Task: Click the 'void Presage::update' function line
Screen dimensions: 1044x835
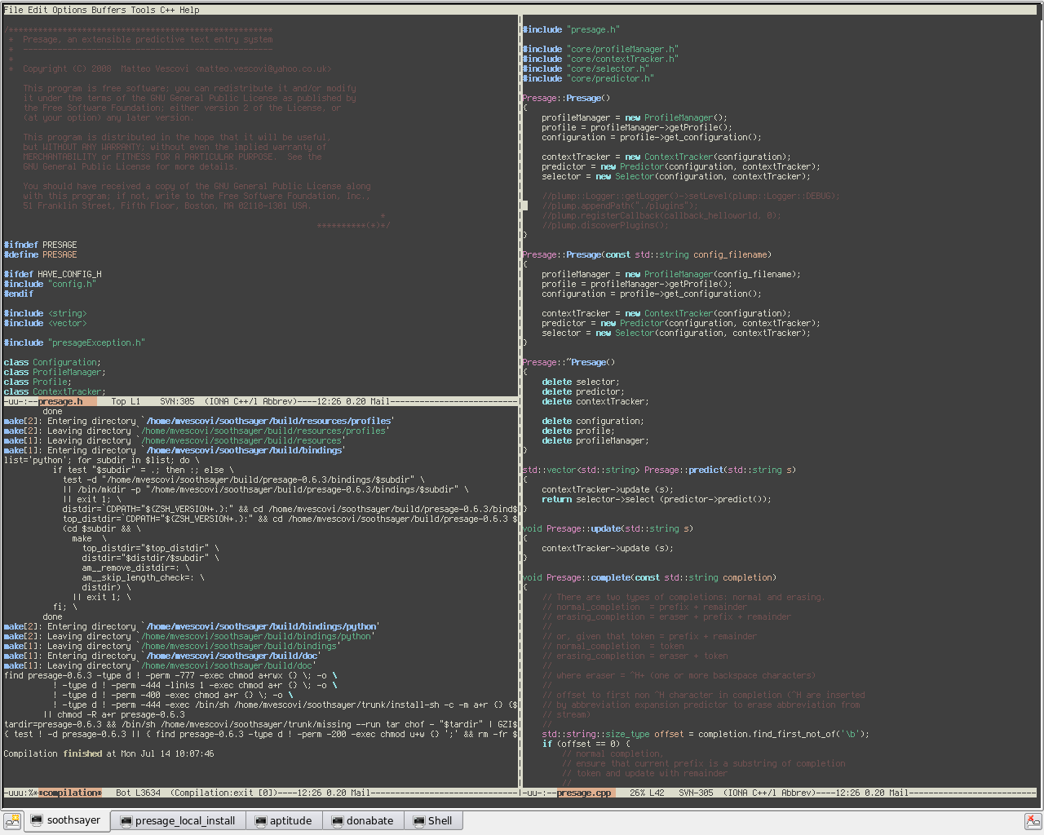Action: pyautogui.click(x=608, y=528)
